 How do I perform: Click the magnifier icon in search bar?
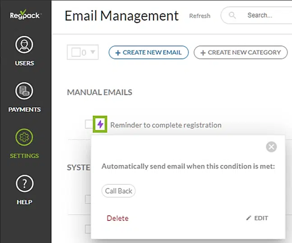[232, 15]
